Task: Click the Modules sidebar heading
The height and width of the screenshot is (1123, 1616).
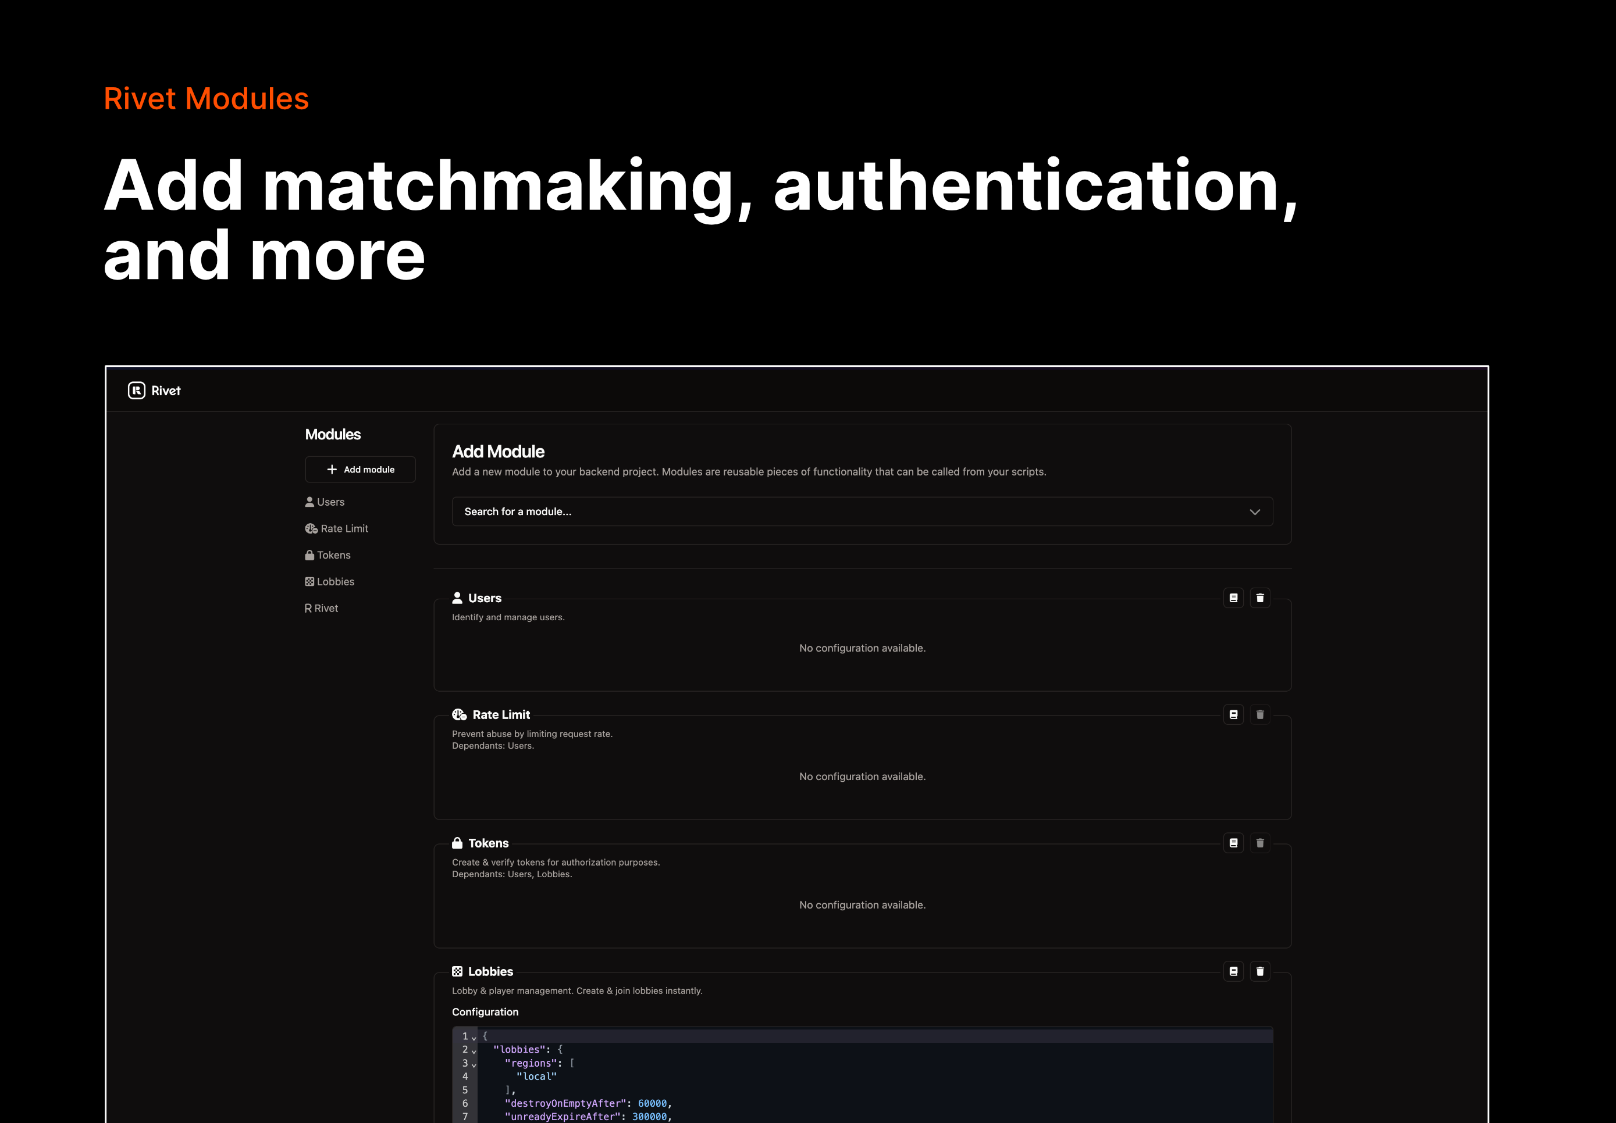Action: 333,435
